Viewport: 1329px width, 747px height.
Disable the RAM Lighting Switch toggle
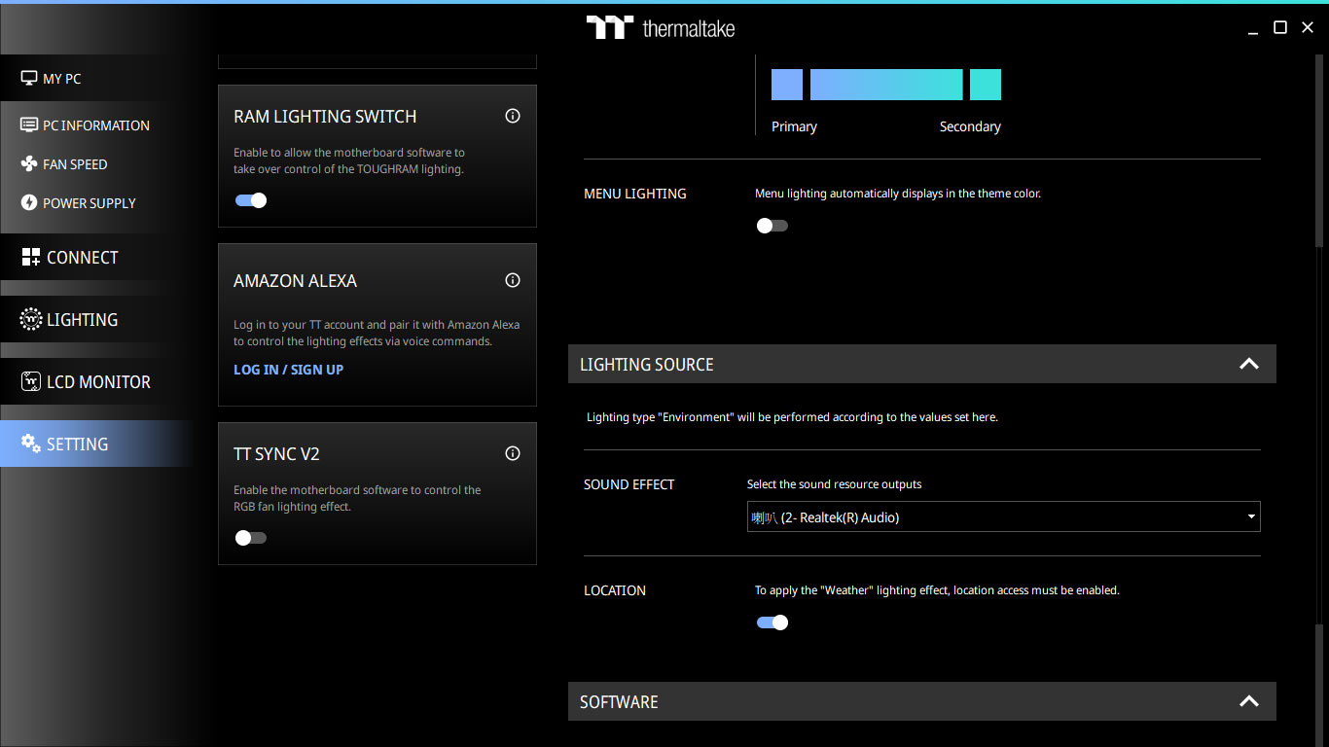tap(251, 200)
